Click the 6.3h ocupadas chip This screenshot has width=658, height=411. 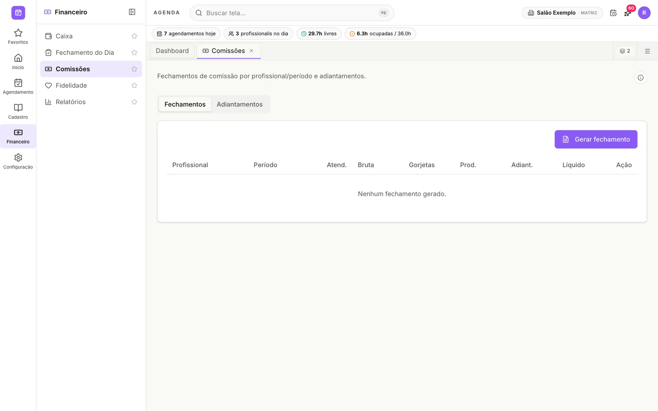pyautogui.click(x=380, y=34)
